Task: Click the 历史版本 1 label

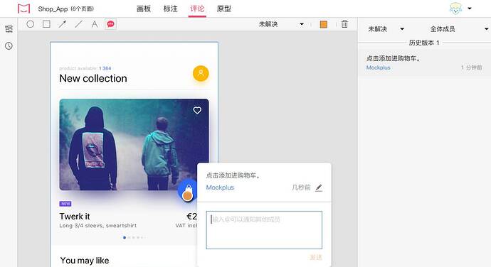Action: coord(424,43)
